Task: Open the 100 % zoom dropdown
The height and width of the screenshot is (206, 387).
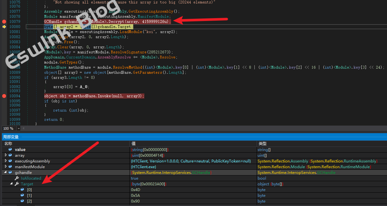Action: pos(18,128)
